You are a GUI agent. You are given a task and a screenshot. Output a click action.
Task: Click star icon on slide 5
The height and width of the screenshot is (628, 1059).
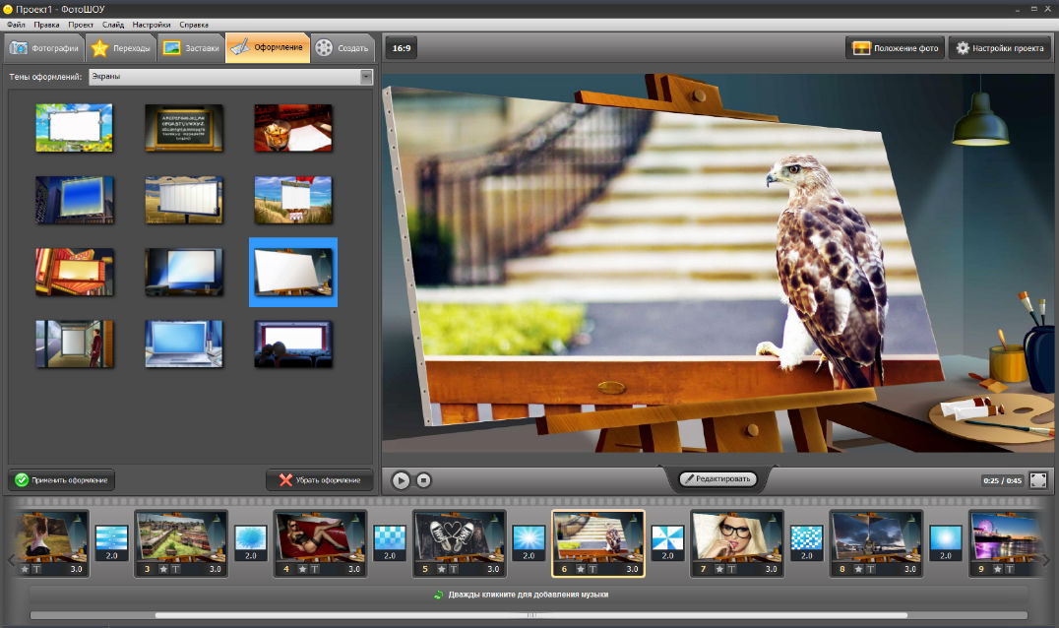point(442,569)
